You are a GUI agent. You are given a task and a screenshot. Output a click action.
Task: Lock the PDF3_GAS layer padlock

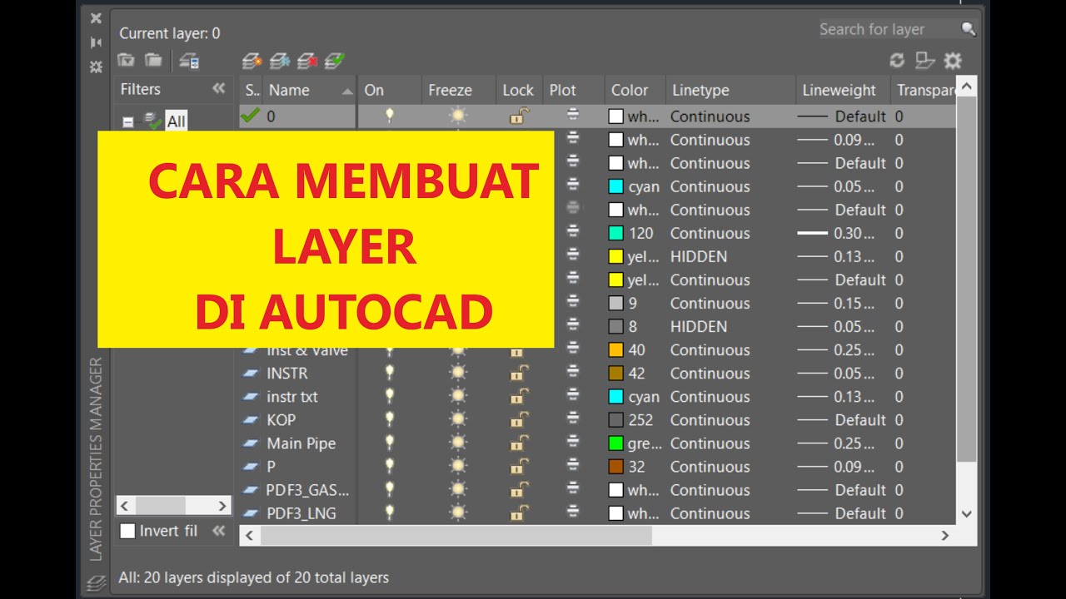[x=518, y=489]
